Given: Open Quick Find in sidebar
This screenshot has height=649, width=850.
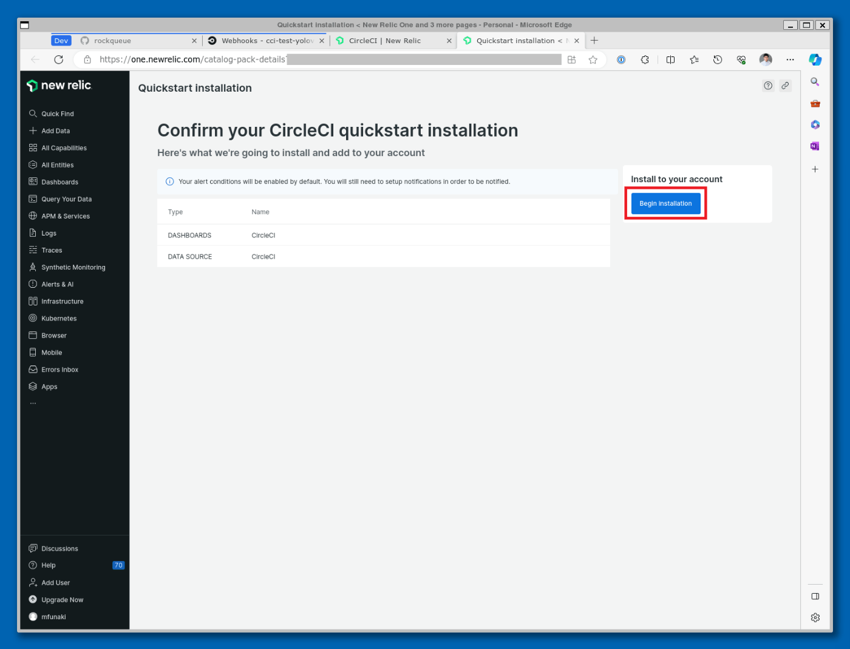Looking at the screenshot, I should tap(58, 114).
